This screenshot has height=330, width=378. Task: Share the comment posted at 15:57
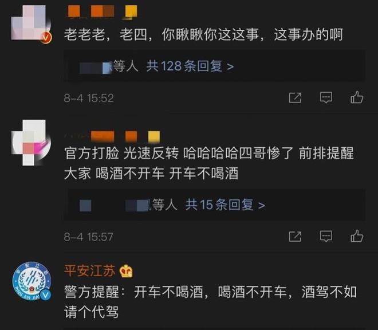click(x=295, y=237)
